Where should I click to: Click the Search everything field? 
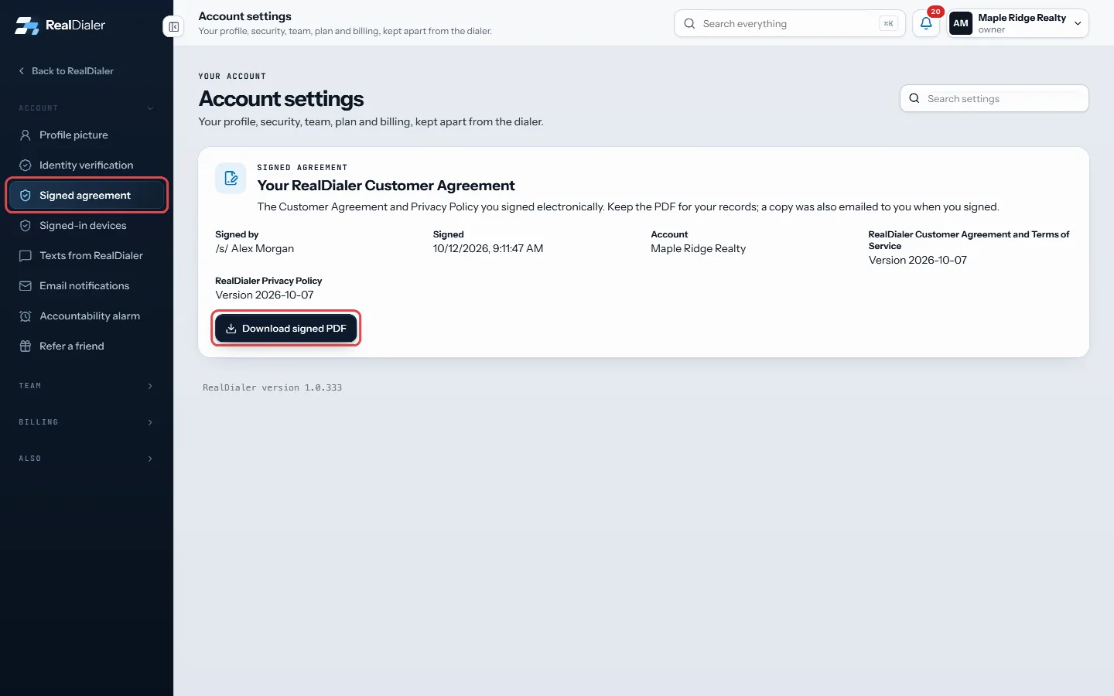(x=789, y=24)
